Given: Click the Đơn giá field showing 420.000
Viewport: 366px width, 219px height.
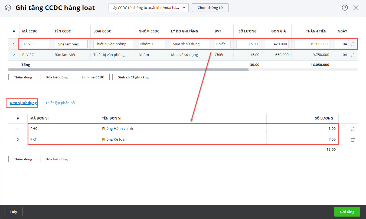Looking at the screenshot, I should [277, 44].
